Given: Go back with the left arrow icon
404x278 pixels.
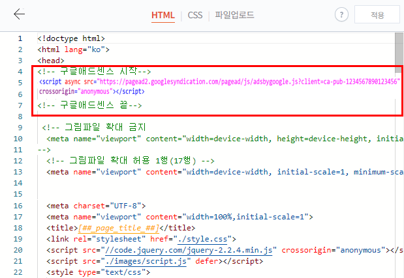Looking at the screenshot, I should (x=20, y=14).
